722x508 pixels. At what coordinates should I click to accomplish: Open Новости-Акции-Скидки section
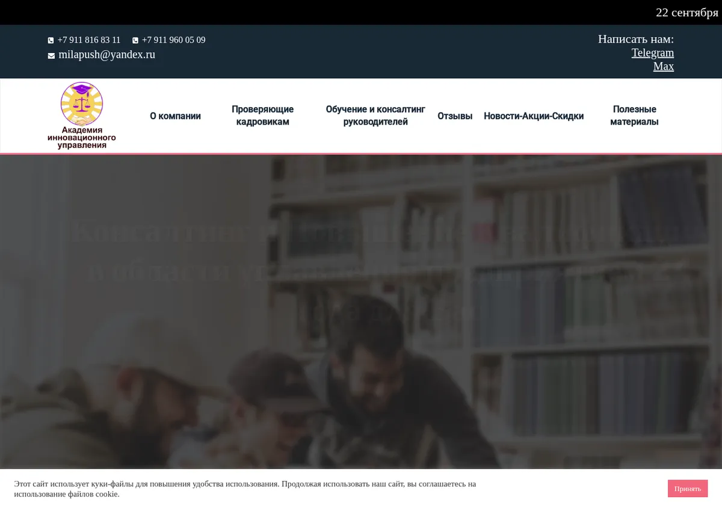534,116
